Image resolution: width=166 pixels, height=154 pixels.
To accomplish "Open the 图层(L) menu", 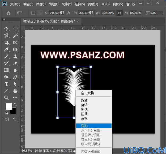I will [53, 4].
